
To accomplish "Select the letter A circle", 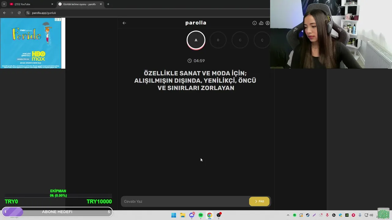I will (x=196, y=40).
